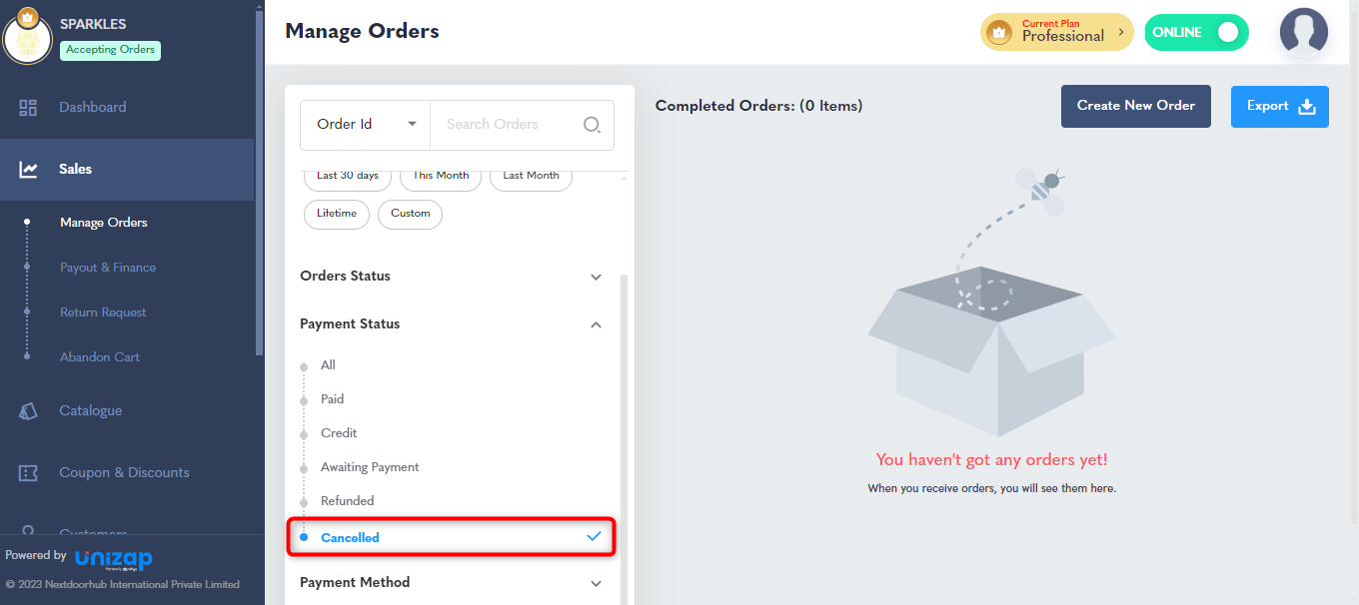Click Create New Order button
Screen dimensions: 1359x605
(1135, 106)
